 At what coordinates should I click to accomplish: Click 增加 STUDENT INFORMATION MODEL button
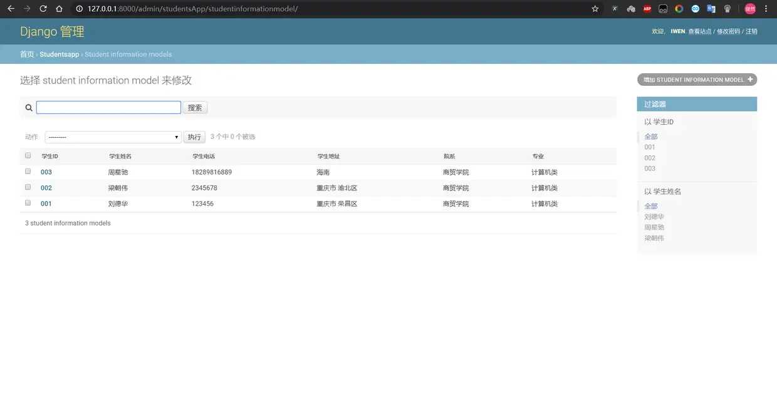click(x=697, y=80)
